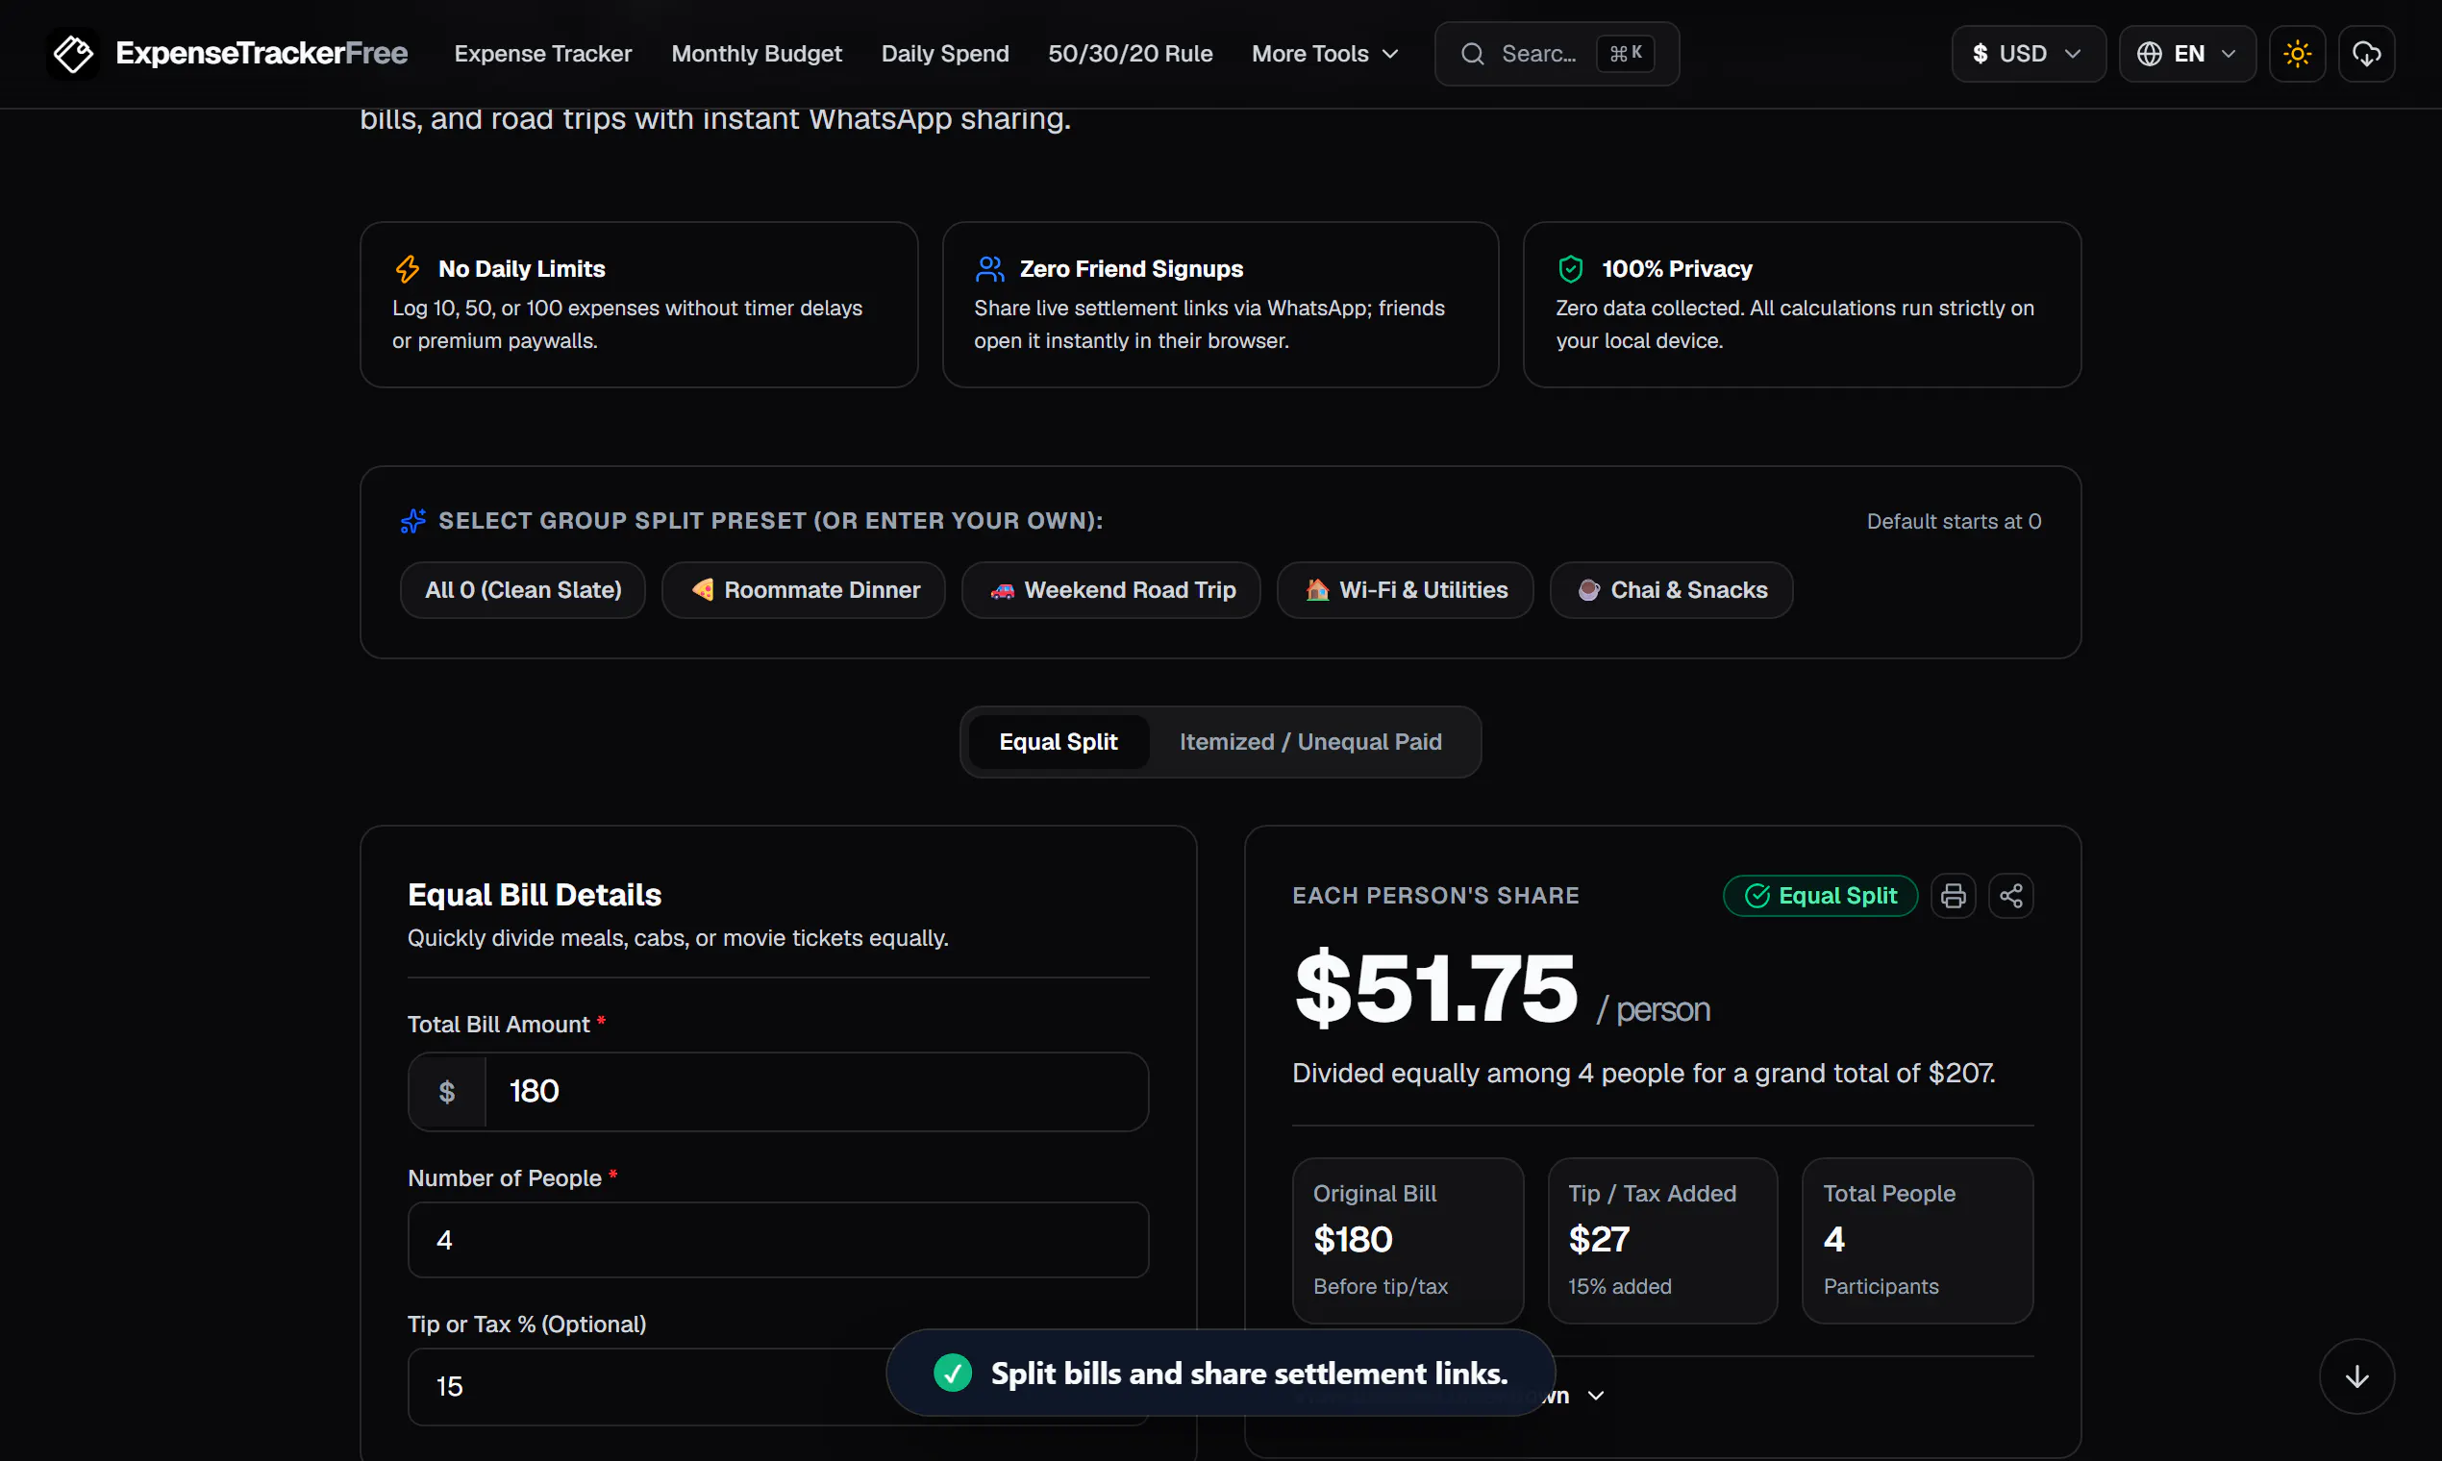Click the Zero Friend Signups people icon
The width and height of the screenshot is (2442, 1461).
point(988,268)
